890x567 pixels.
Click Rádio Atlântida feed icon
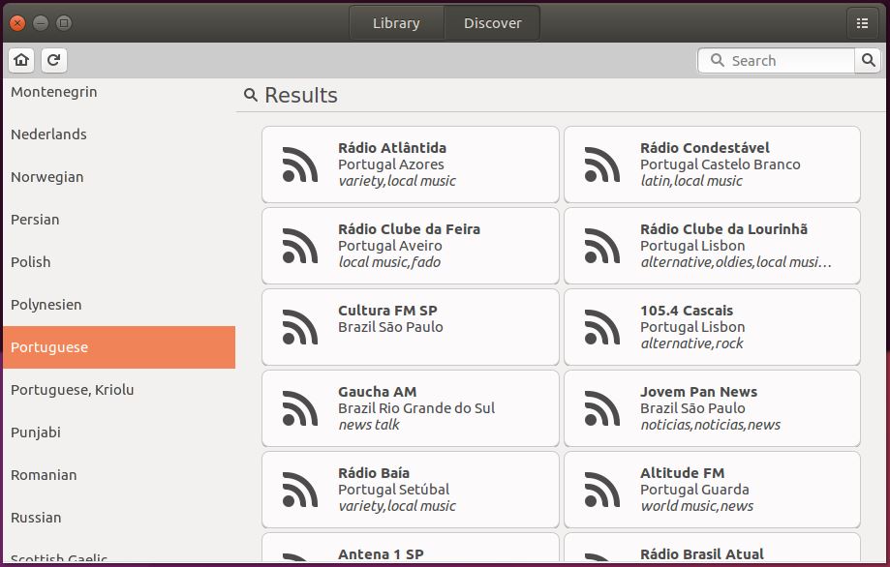pyautogui.click(x=300, y=164)
